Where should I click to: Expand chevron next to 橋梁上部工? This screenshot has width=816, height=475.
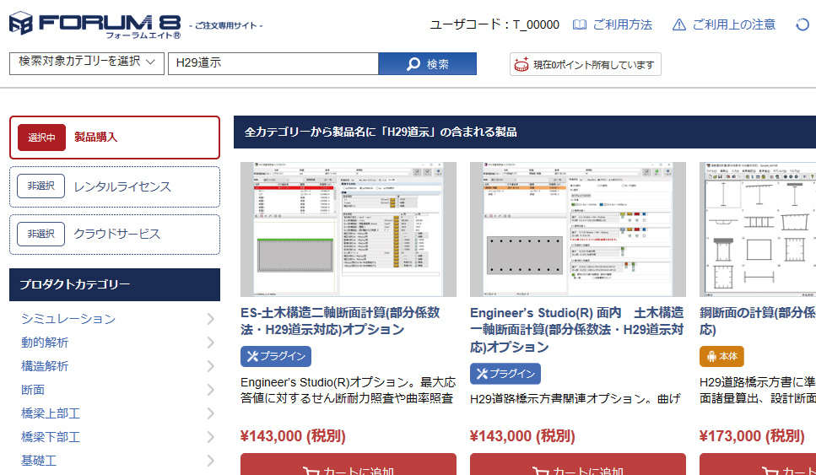coord(211,413)
